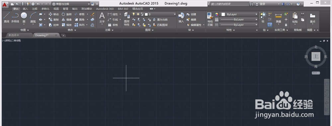
Task: Click the 上 face of the ViewCube
Action: [x=316, y=56]
